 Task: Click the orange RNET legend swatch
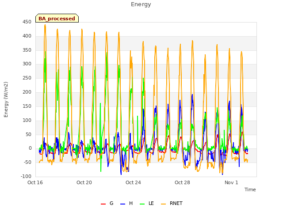pyautogui.click(x=163, y=204)
